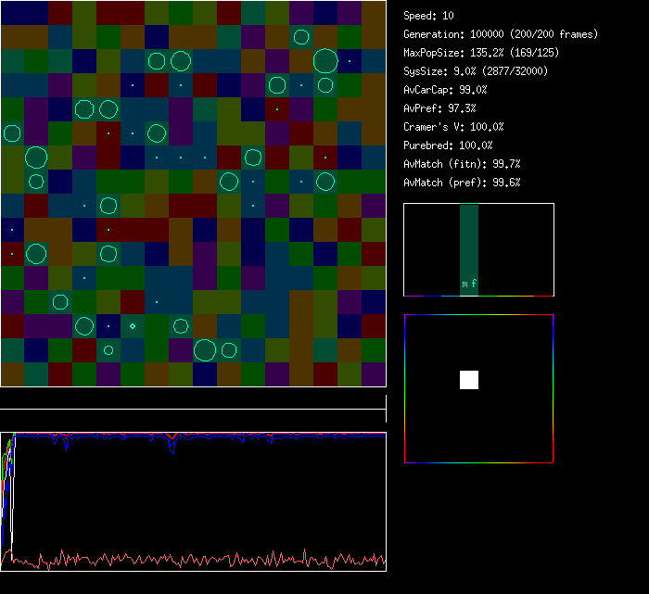The height and width of the screenshot is (594, 649).
Task: Click the Speed: 10 readout
Action: (x=428, y=16)
